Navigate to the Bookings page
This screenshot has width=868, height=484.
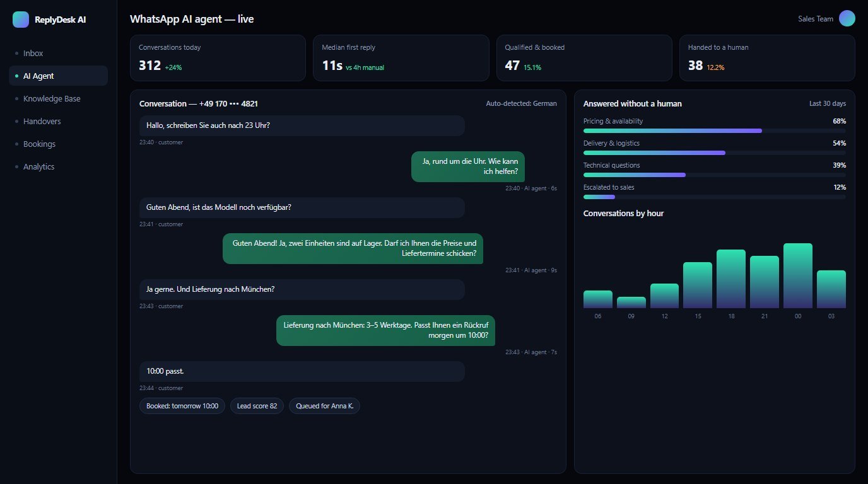tap(58, 144)
